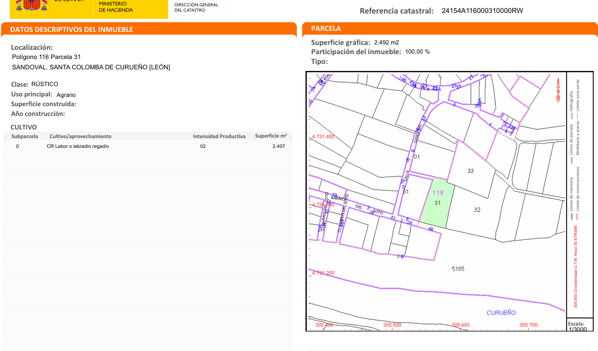598x351 pixels.
Task: Click the "Escala:" label in the map legend
Action: 576,323
